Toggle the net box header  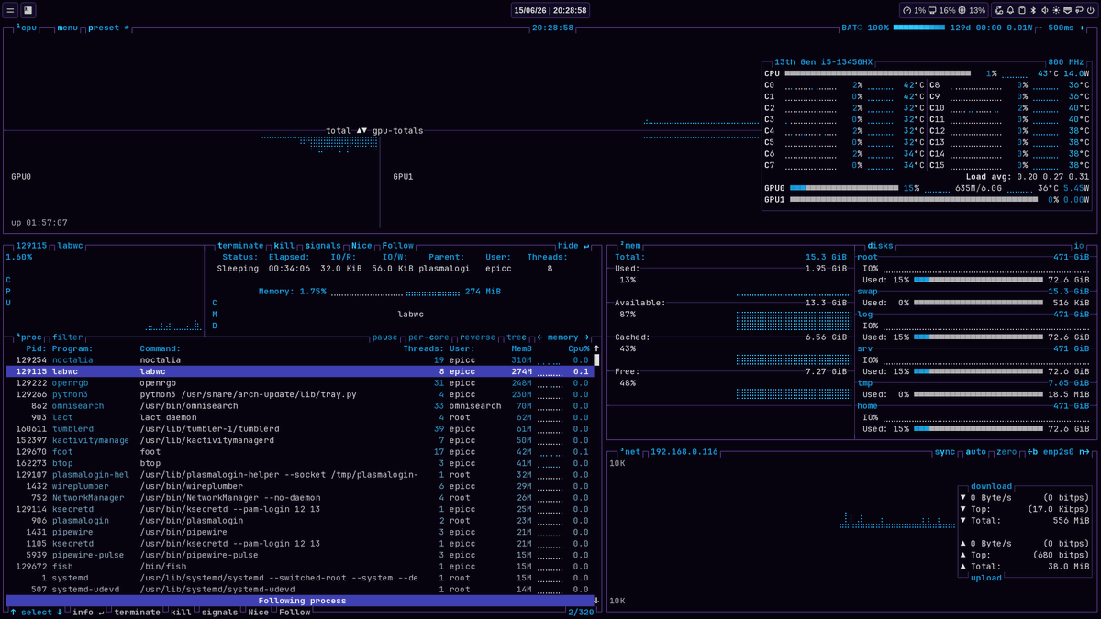[x=630, y=452]
